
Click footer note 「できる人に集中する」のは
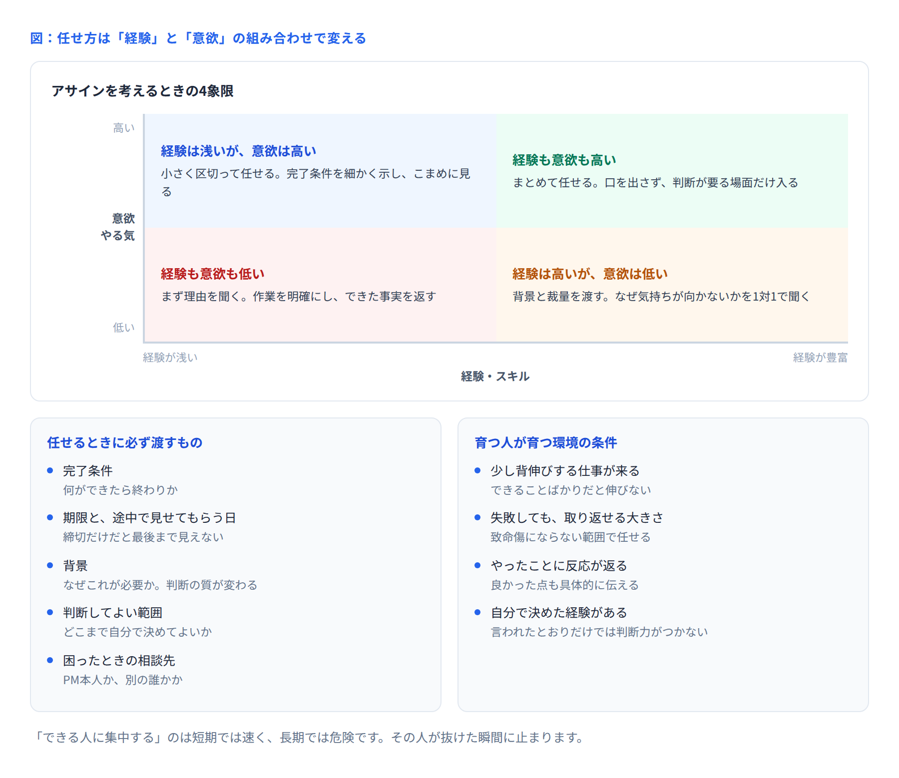click(309, 738)
